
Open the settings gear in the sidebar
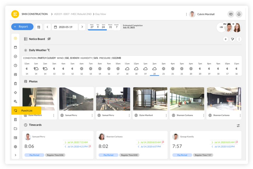tap(15, 147)
